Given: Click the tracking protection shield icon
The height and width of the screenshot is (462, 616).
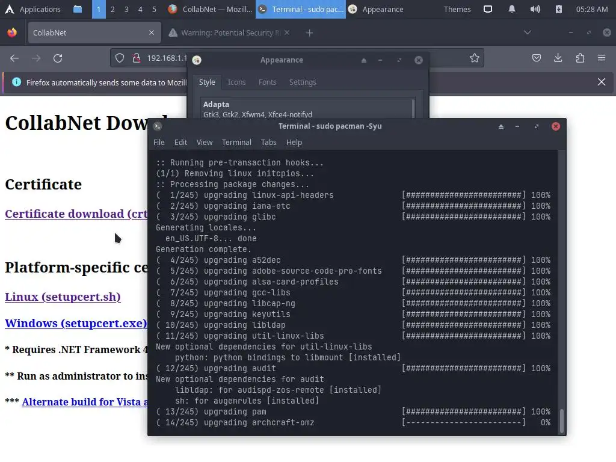Looking at the screenshot, I should pos(120,58).
